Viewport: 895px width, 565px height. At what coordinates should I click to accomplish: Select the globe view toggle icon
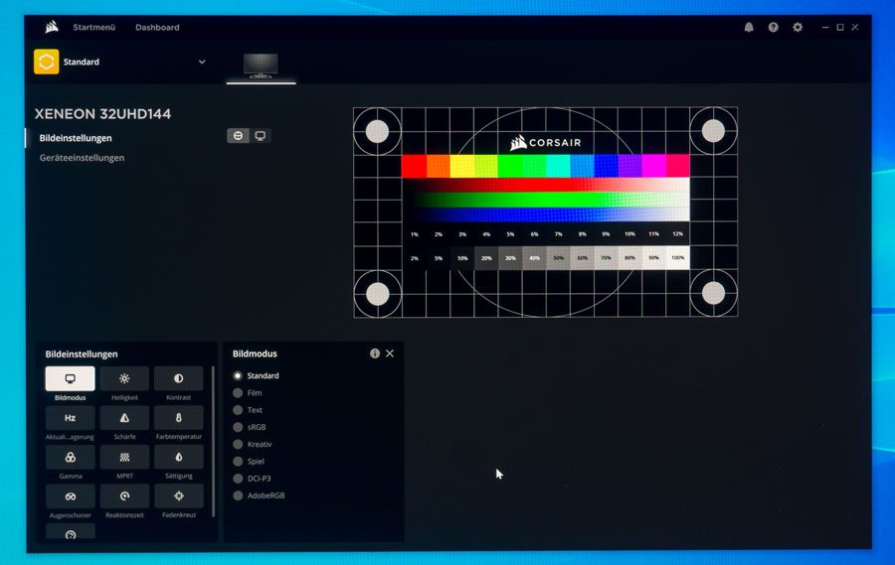[x=238, y=136]
